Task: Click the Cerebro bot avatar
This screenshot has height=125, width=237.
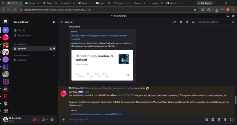Action: pyautogui.click(x=63, y=94)
